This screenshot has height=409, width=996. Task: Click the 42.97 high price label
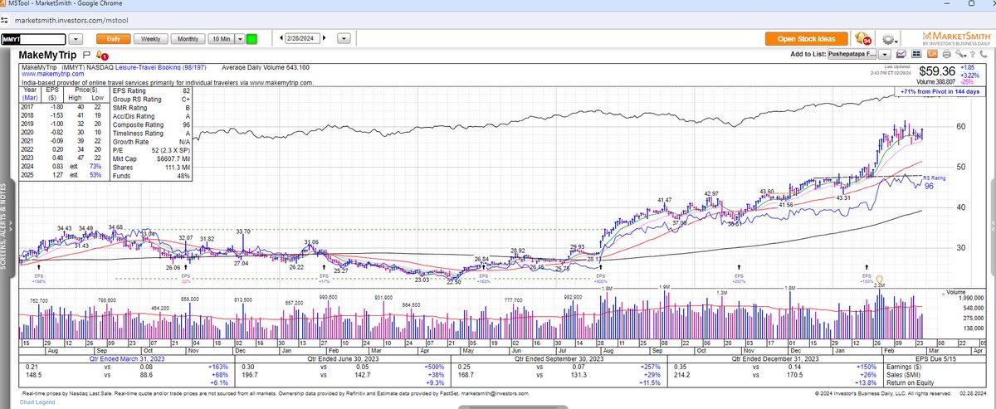(712, 193)
